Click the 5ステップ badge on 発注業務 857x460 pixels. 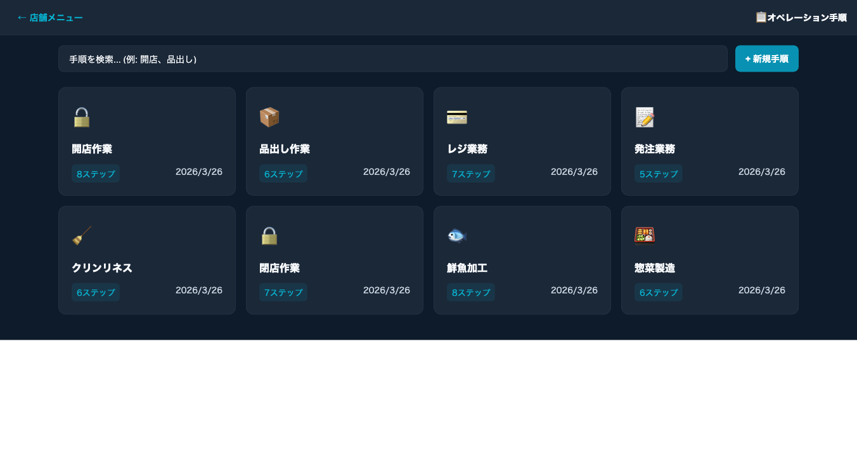659,174
